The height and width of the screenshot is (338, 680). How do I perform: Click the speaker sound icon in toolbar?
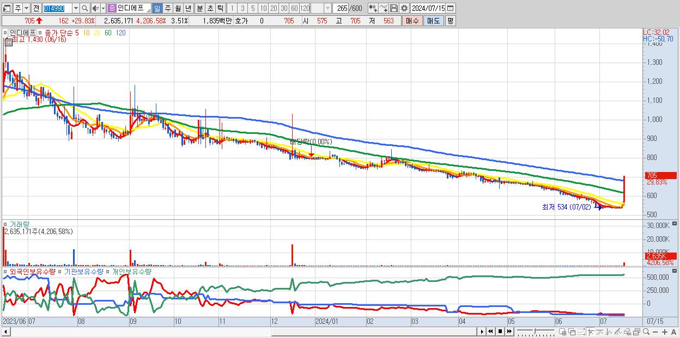point(95,8)
